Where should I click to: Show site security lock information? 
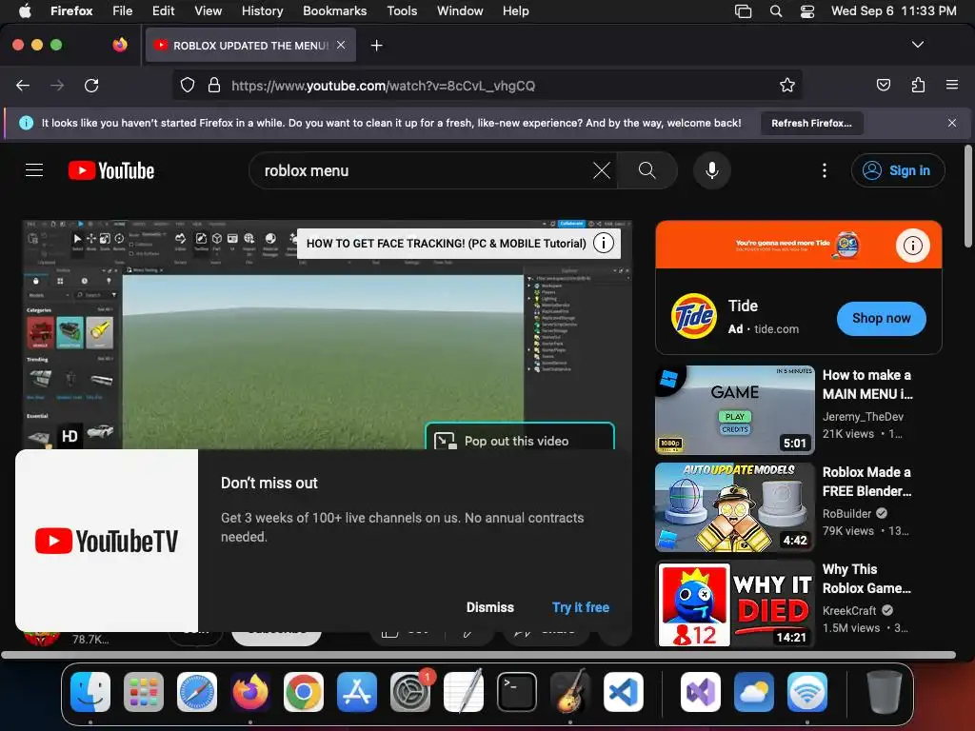click(x=214, y=85)
